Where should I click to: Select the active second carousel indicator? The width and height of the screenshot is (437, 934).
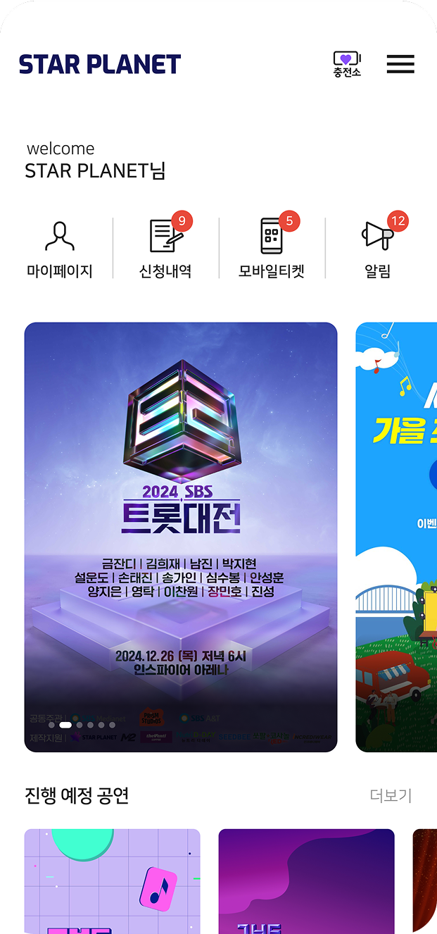pyautogui.click(x=65, y=725)
